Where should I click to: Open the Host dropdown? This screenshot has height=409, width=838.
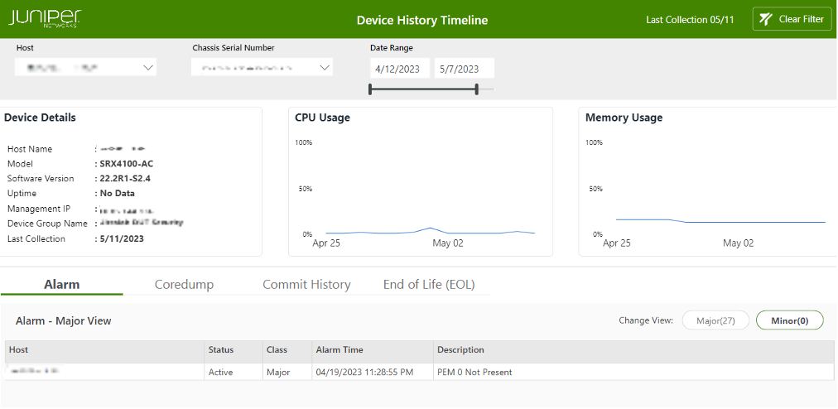point(85,67)
